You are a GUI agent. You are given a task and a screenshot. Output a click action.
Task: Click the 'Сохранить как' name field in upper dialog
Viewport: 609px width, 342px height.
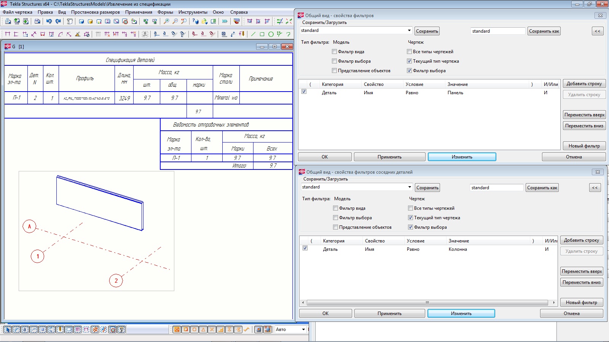pos(497,31)
